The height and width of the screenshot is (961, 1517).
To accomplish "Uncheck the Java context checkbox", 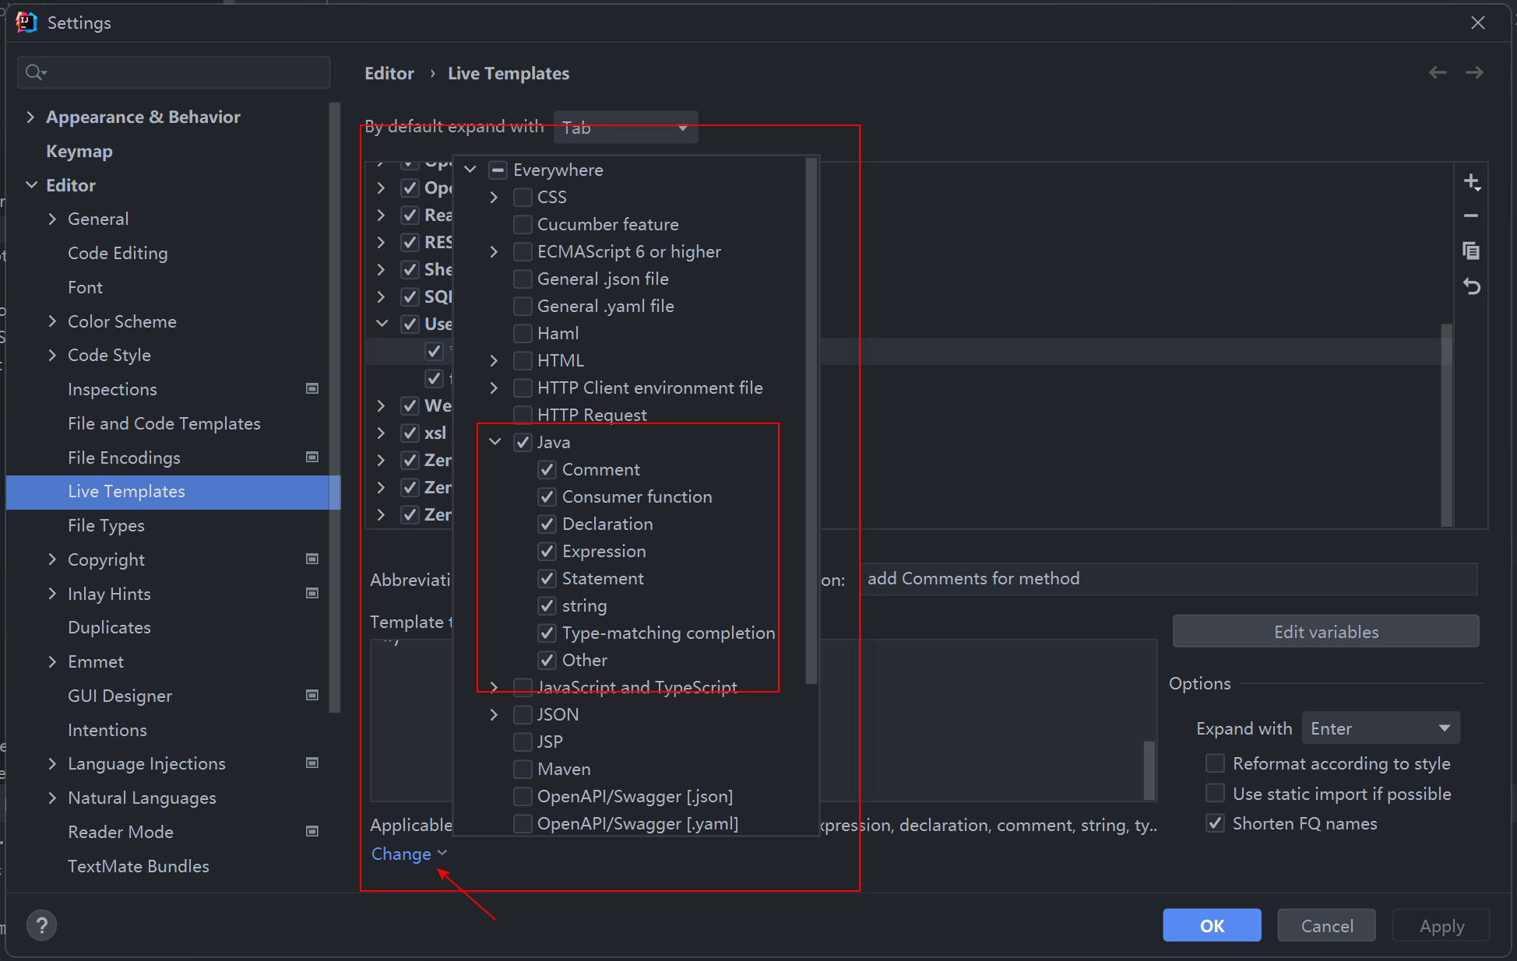I will [x=523, y=443].
